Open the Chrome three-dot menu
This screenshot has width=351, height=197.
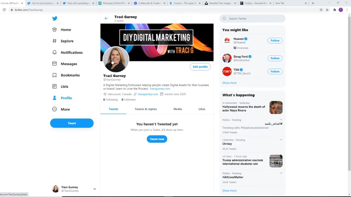click(x=347, y=10)
